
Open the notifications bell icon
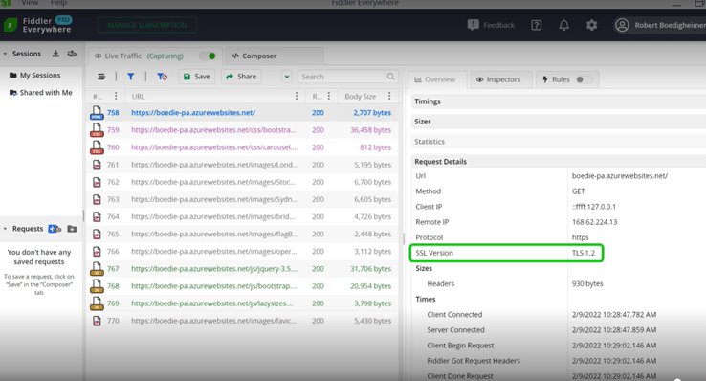[x=563, y=25]
